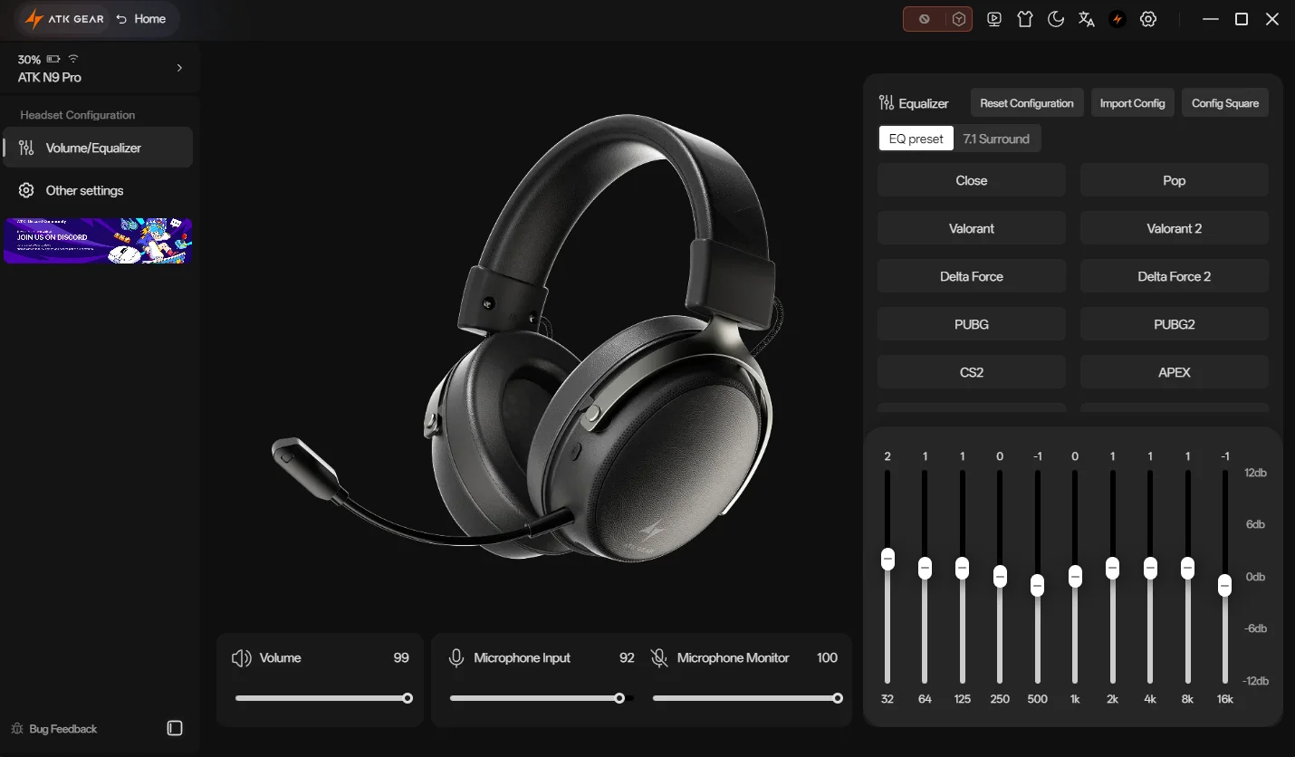The height and width of the screenshot is (757, 1295).
Task: Select the PUBG EQ preset
Action: click(x=972, y=324)
